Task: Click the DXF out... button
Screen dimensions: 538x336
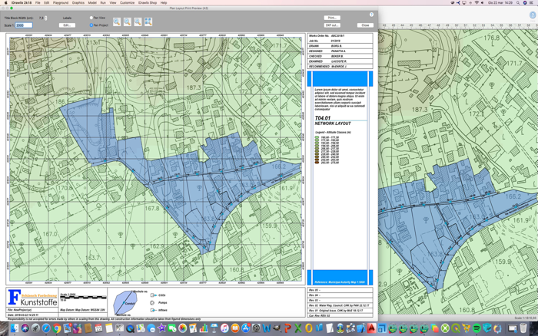Action: pyautogui.click(x=332, y=25)
